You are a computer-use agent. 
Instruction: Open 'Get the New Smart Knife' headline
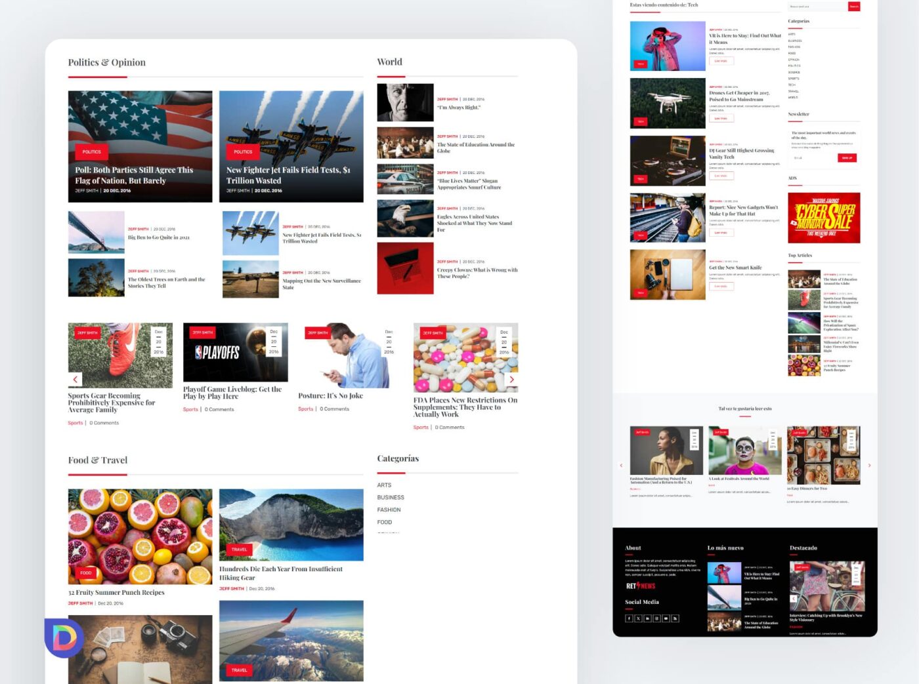click(735, 268)
